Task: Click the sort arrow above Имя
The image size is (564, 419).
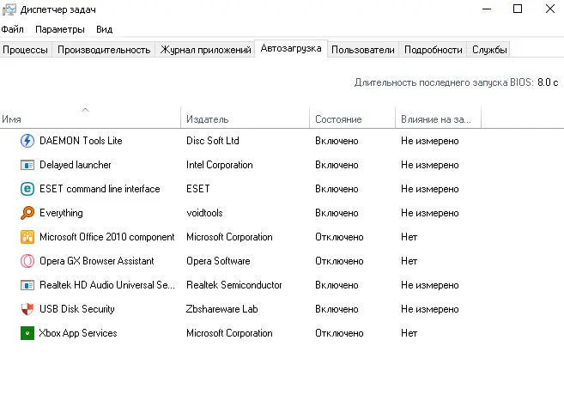Action: [x=85, y=110]
